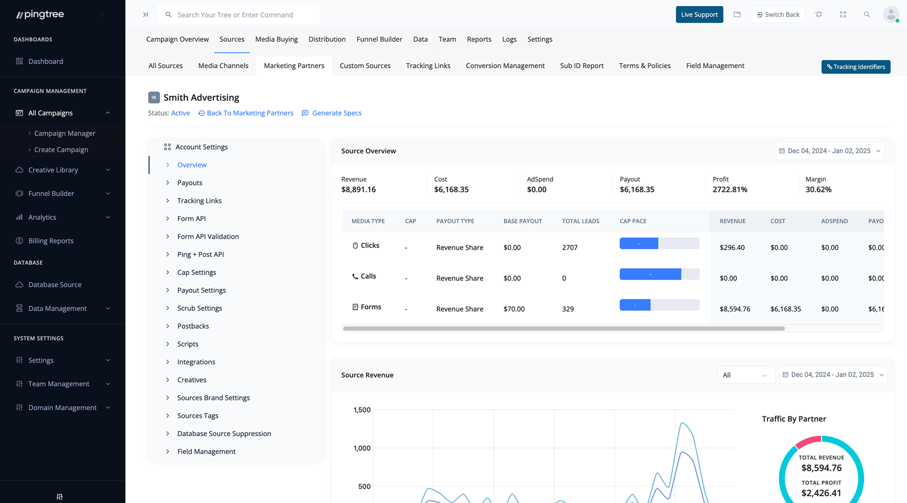Click the All Campaigns icon in sidebar

pyautogui.click(x=19, y=113)
